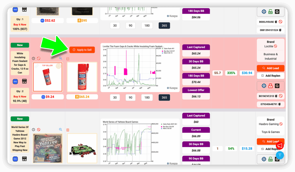Viewport: 295px width, 172px height.
Task: Select 30 day range for Loctite chart
Action: [115, 98]
